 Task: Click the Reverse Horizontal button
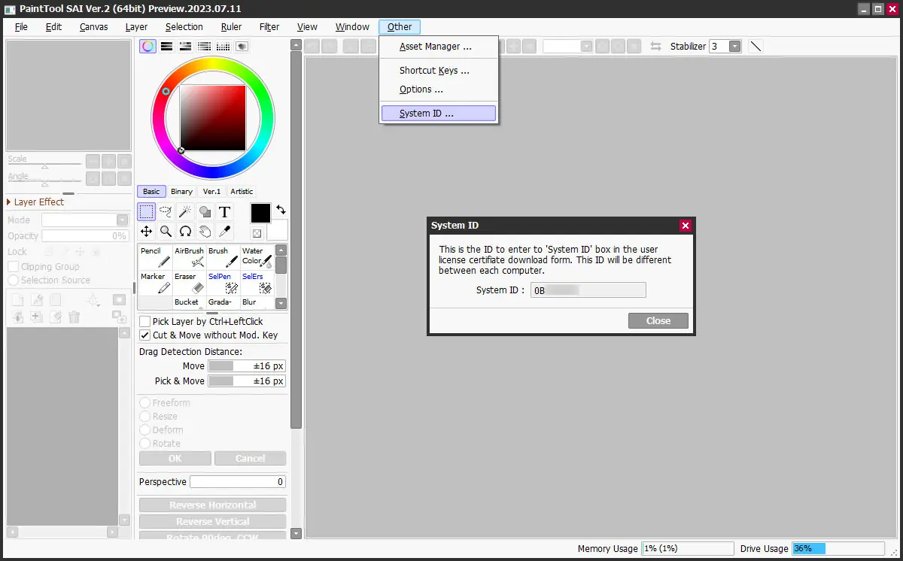[x=212, y=505]
